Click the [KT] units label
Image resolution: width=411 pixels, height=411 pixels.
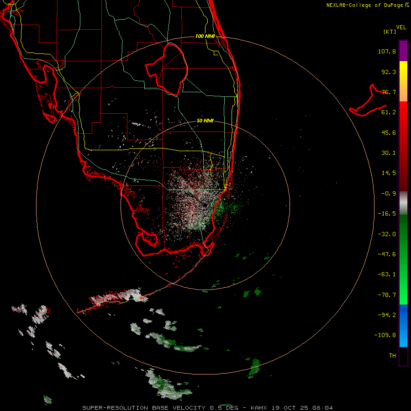tap(390, 32)
